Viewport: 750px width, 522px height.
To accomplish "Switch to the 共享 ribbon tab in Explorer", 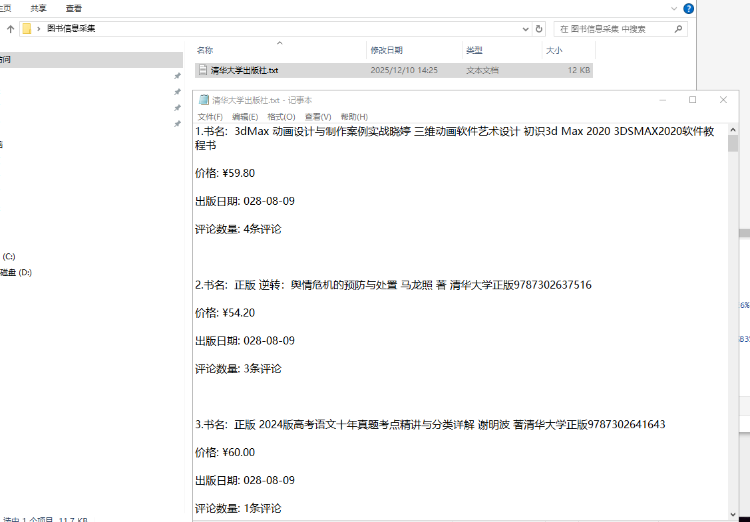I will coord(39,8).
